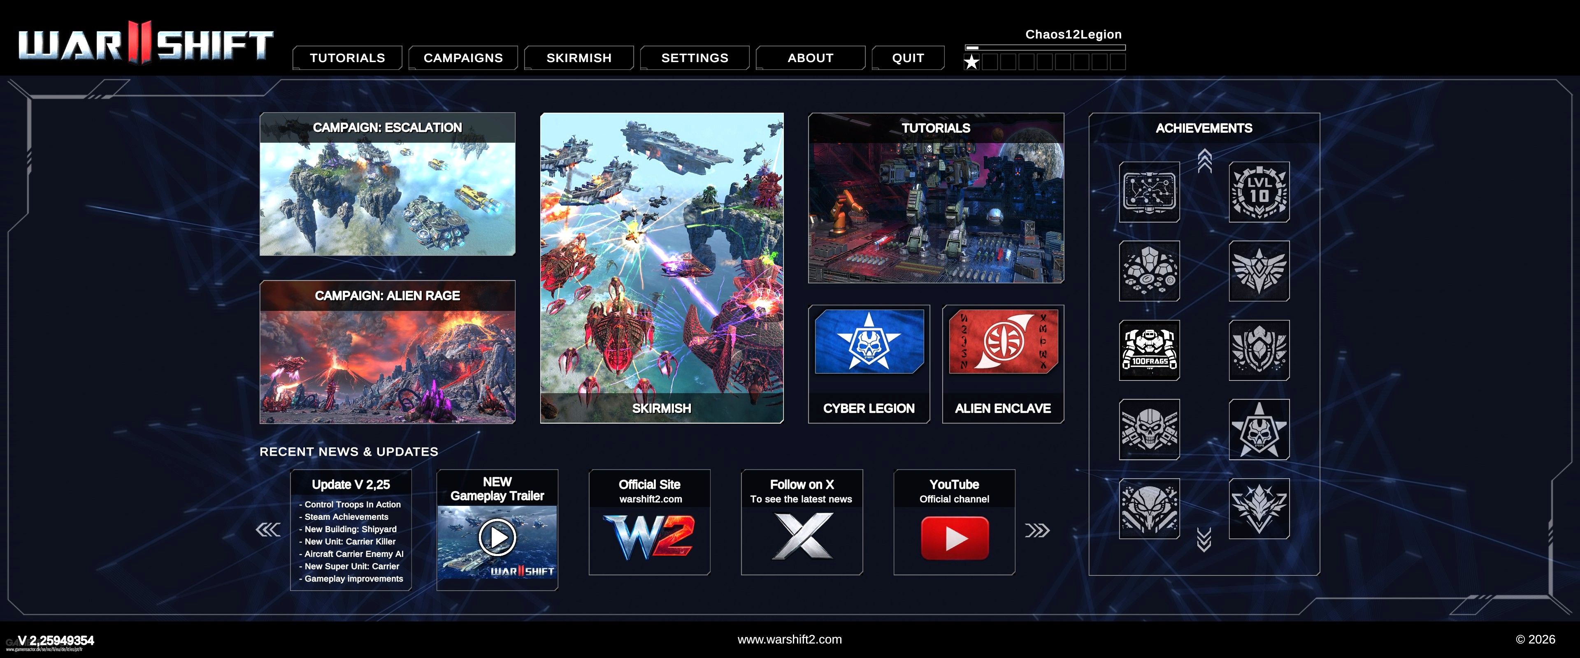Click the "New Super Unit: Carrier" line
Screen dimensions: 1580x658
coord(349,566)
